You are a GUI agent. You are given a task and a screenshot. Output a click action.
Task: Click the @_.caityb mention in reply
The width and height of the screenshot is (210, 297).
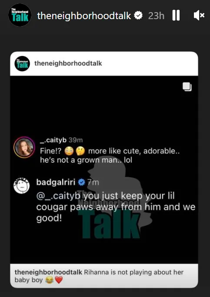pyautogui.click(x=58, y=196)
